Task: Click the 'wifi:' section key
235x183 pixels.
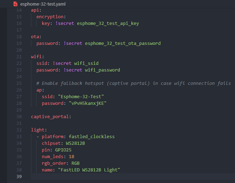Action: [37, 57]
